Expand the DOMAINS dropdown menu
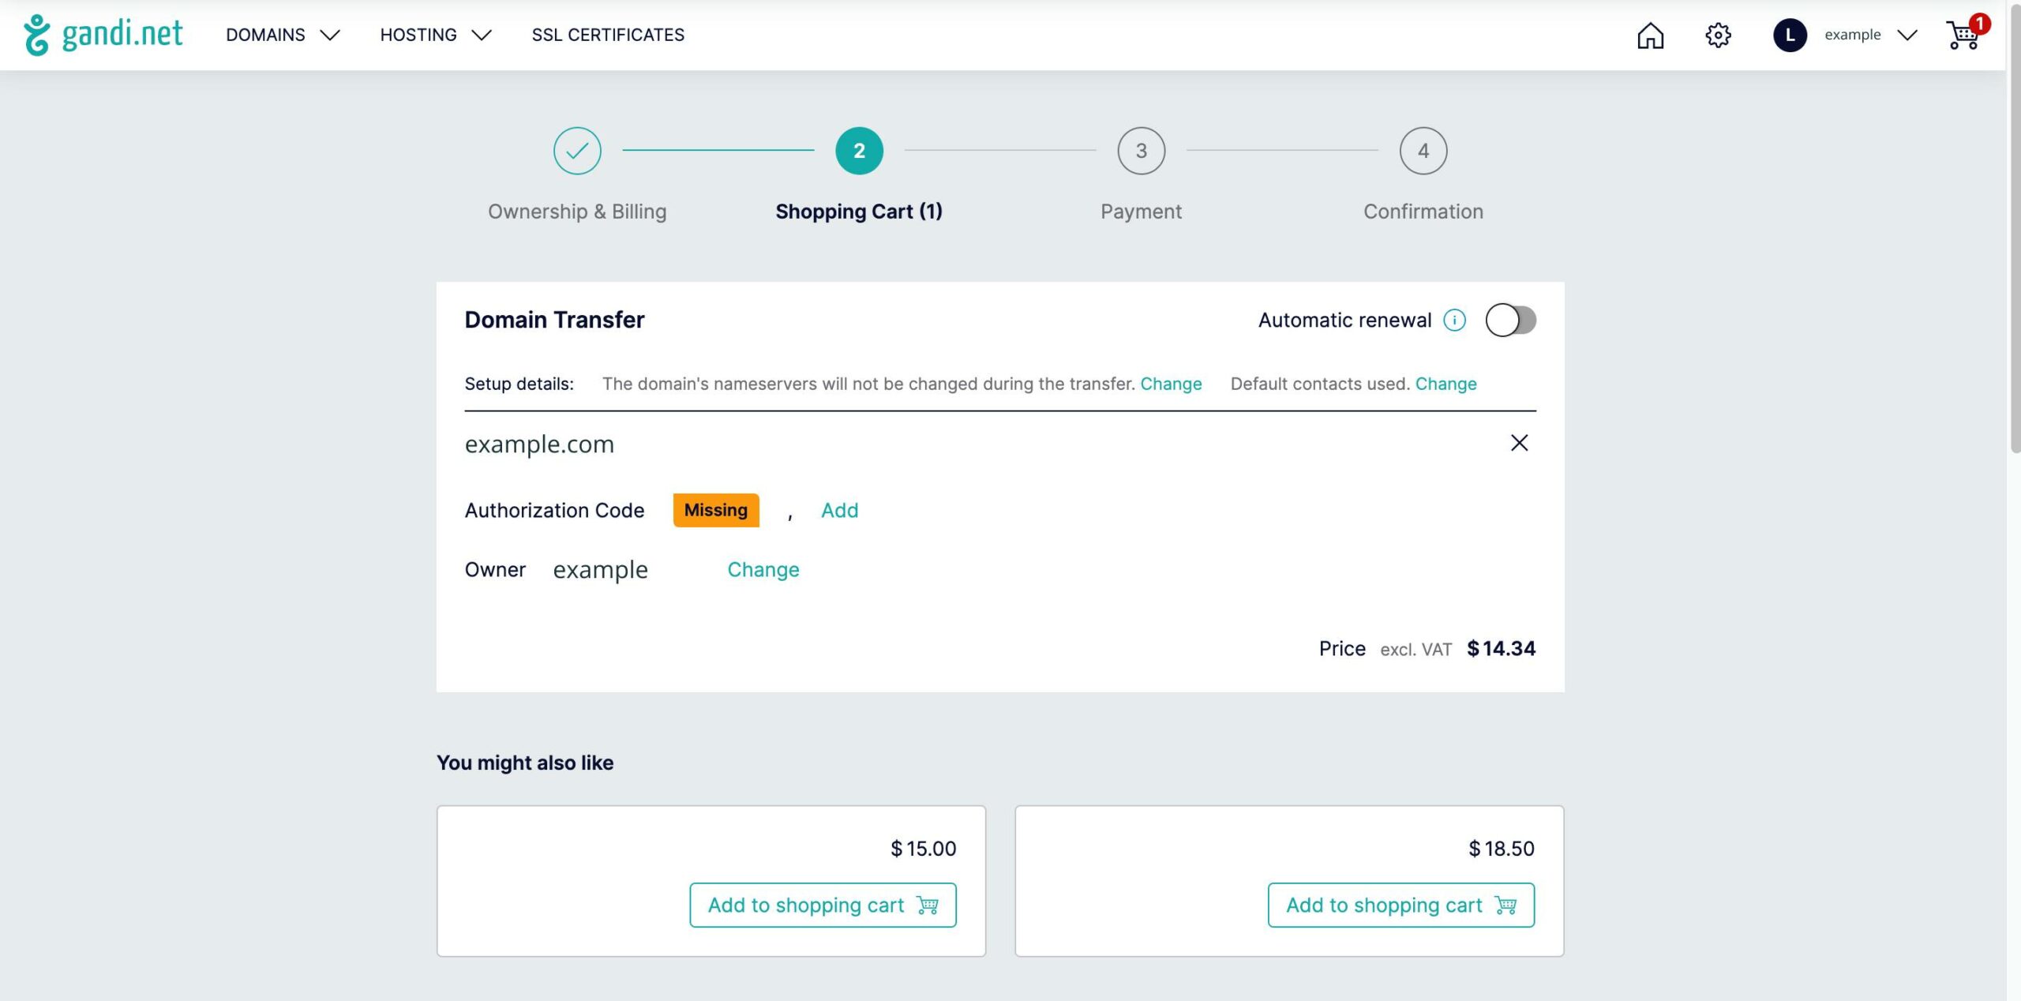 pyautogui.click(x=283, y=35)
